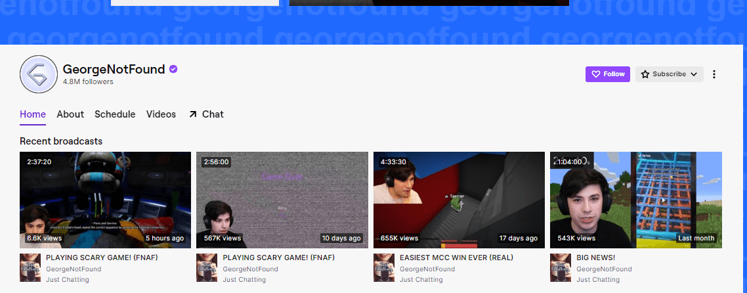This screenshot has width=747, height=293.
Task: Click the 10 days ago label
Action: point(341,238)
